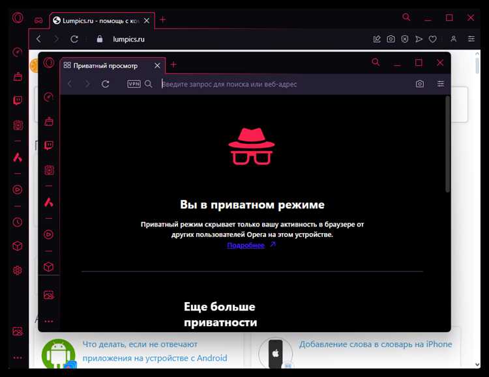Add a new tab in the back window

click(163, 20)
